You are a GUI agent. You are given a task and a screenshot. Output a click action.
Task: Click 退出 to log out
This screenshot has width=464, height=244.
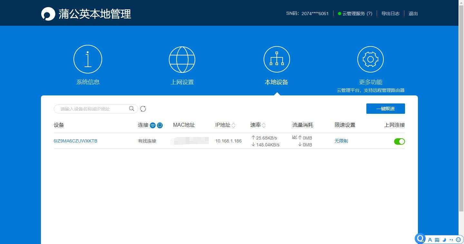pyautogui.click(x=413, y=14)
